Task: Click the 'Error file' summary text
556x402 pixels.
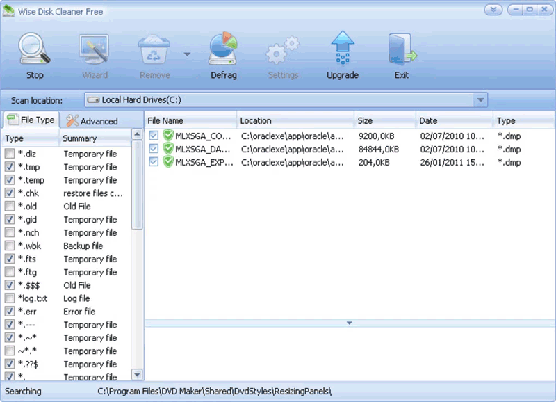Action: tap(79, 312)
